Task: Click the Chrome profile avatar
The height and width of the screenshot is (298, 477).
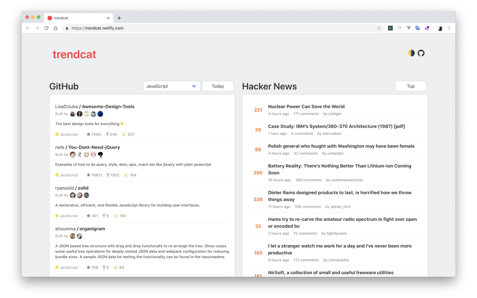Action: coord(440,28)
